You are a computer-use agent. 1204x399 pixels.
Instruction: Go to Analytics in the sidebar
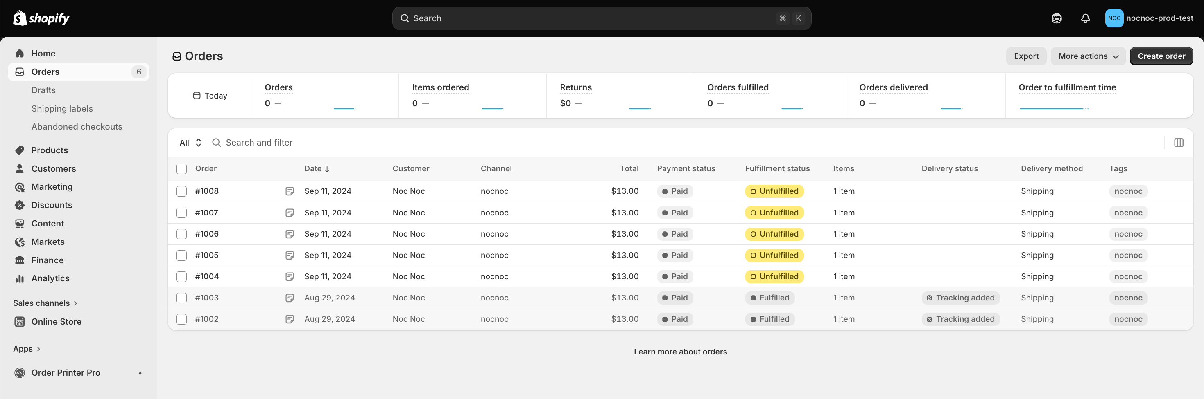point(50,278)
